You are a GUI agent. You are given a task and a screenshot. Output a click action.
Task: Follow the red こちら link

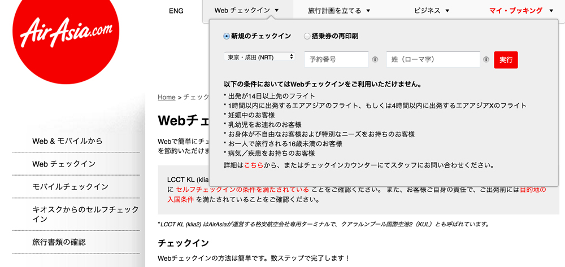pos(254,165)
